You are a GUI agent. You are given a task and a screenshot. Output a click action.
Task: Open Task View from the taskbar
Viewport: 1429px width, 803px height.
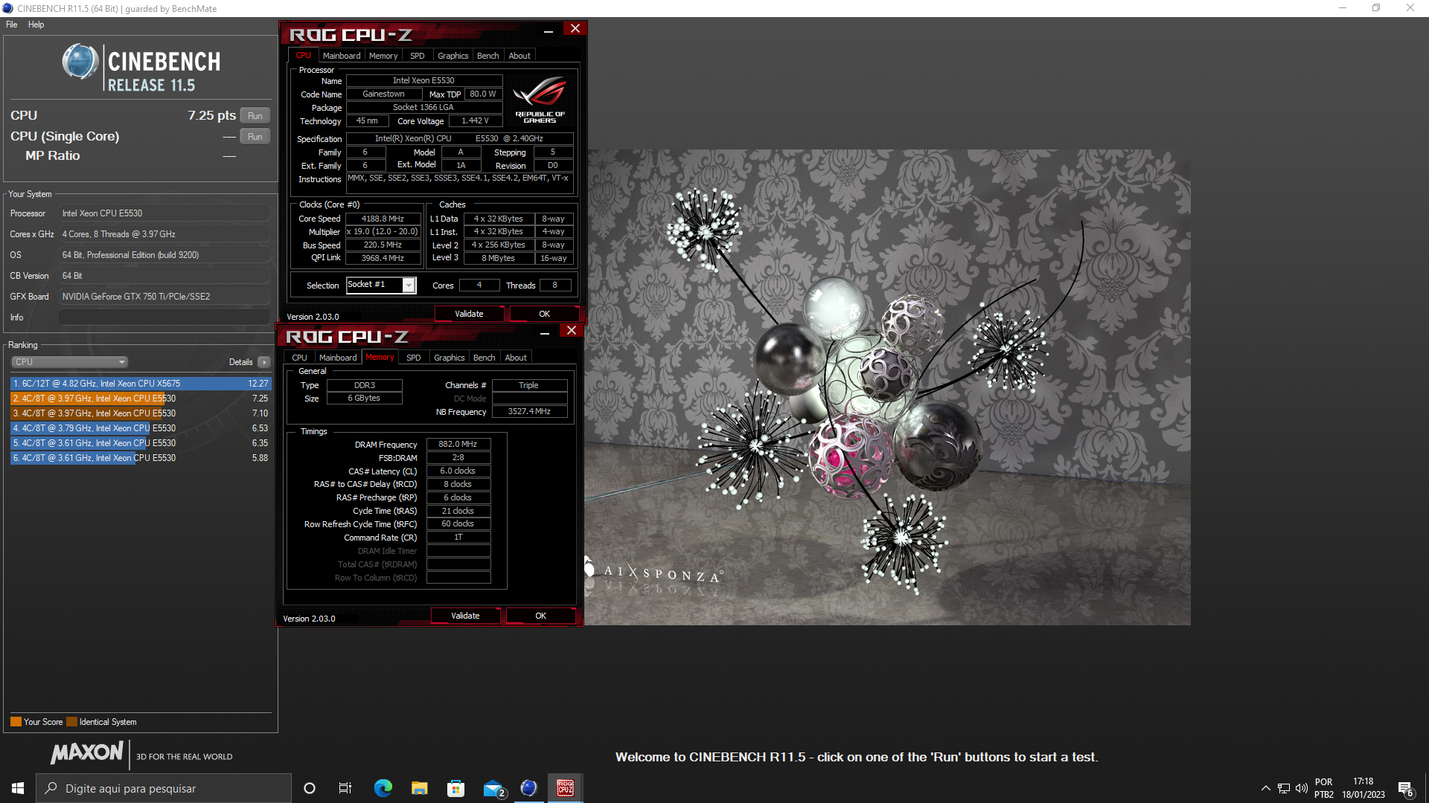coord(345,788)
